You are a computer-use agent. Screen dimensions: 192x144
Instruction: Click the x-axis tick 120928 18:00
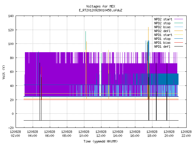tap(152, 134)
